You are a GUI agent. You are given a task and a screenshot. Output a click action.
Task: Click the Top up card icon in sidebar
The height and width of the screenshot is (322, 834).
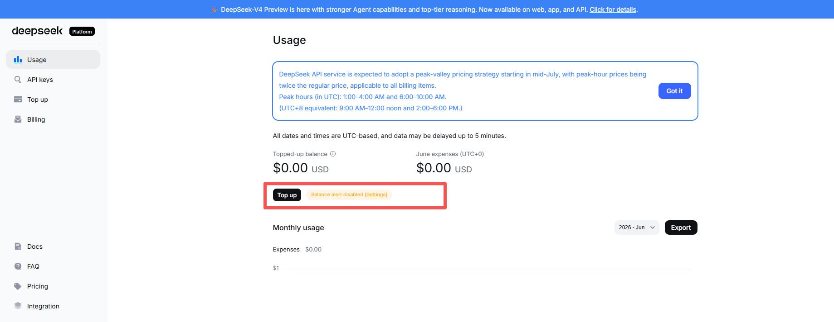(x=18, y=99)
